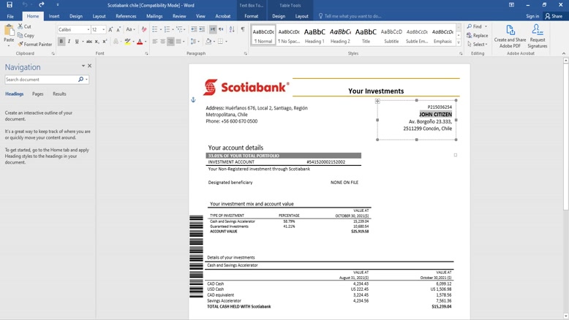Click the Show/Hide paragraph marks icon
This screenshot has height=320, width=569.
click(242, 30)
